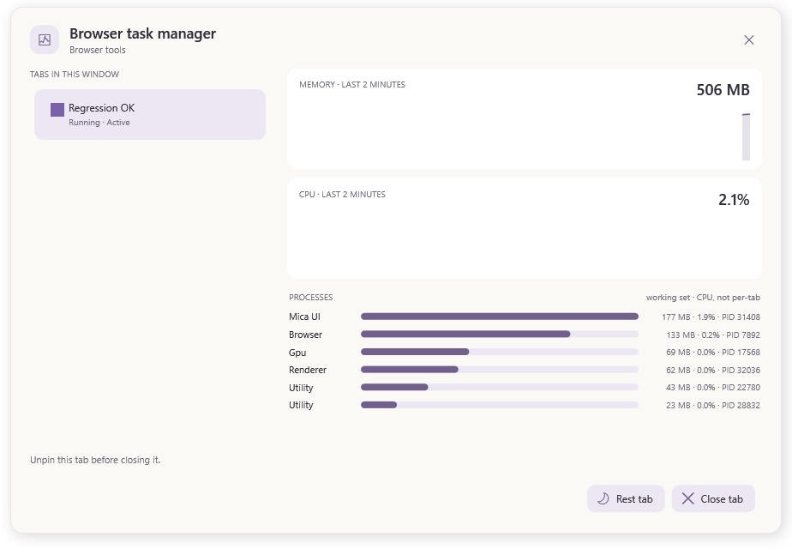The height and width of the screenshot is (549, 792).
Task: Click the Browser process name
Action: 306,335
